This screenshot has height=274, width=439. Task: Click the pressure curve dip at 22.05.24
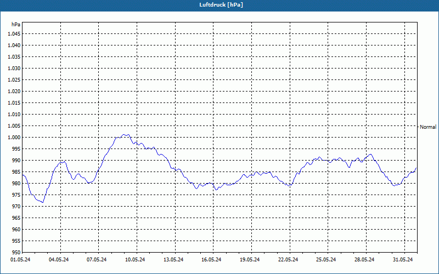coord(289,186)
